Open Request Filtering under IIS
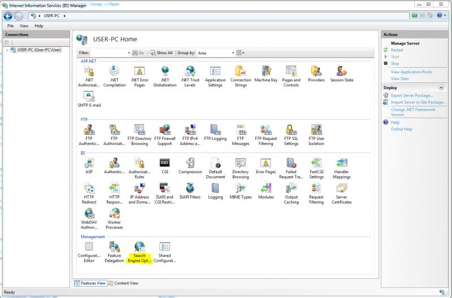Image resolution: width=452 pixels, height=298 pixels. point(316,193)
